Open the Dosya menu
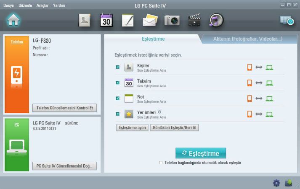The image size is (300, 189). coord(9,5)
